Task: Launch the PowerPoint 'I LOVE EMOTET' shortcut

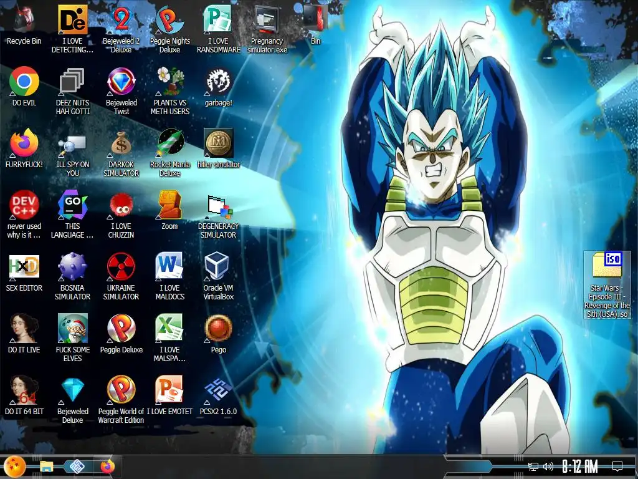Action: (169, 395)
